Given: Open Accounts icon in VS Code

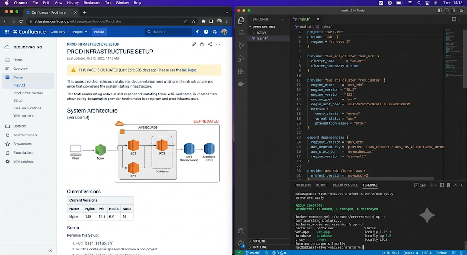Looking at the screenshot, I should [x=241, y=231].
